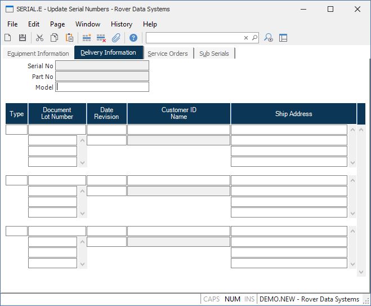Screen dimensions: 371x306
Task: Click the Save disk icon
Action: pyautogui.click(x=23, y=38)
